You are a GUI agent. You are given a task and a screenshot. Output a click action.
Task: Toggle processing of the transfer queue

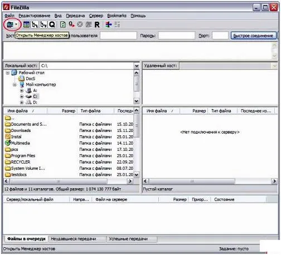point(71,24)
